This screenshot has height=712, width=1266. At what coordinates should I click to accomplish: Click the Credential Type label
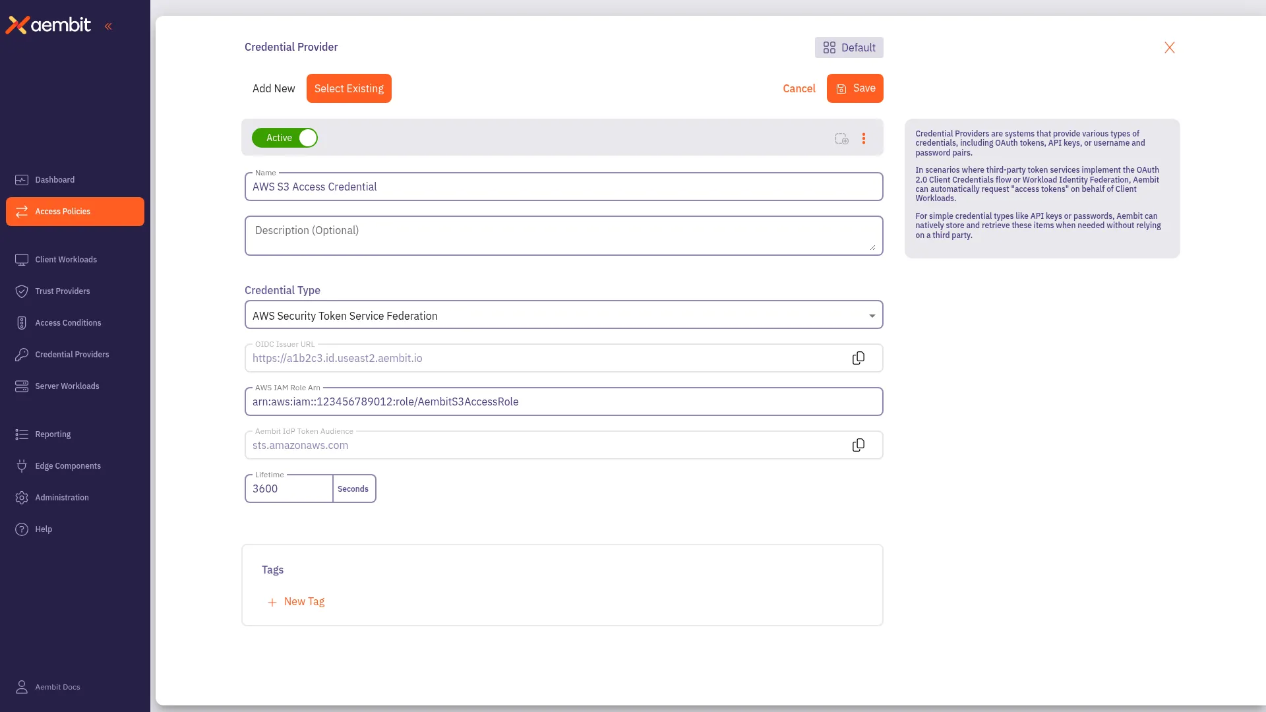[x=282, y=290]
